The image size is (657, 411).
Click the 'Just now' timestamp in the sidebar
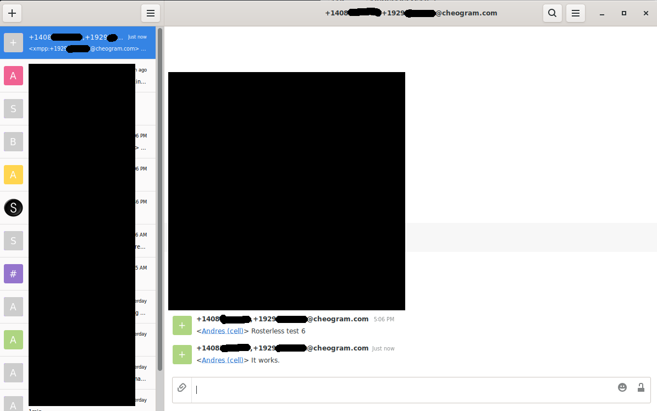click(137, 37)
